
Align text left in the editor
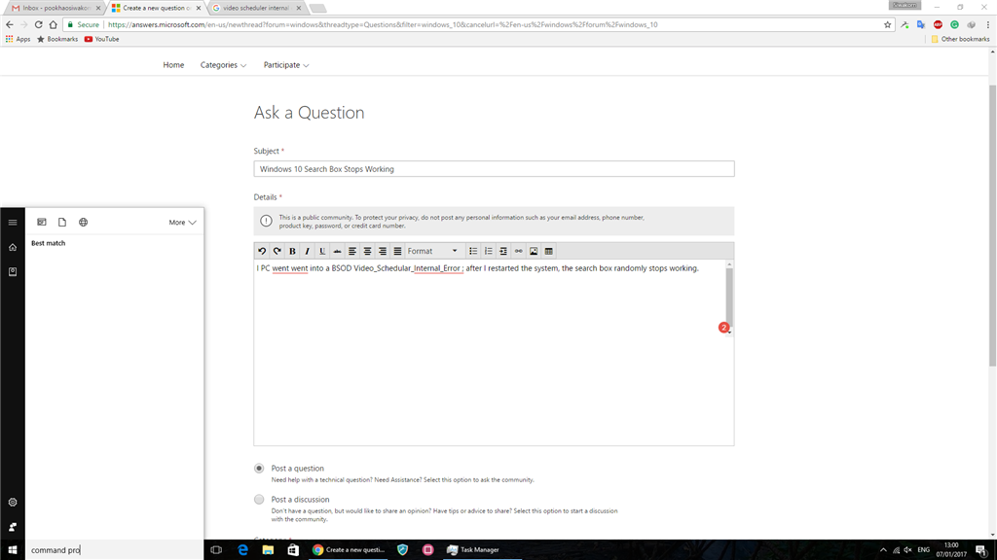coord(352,252)
